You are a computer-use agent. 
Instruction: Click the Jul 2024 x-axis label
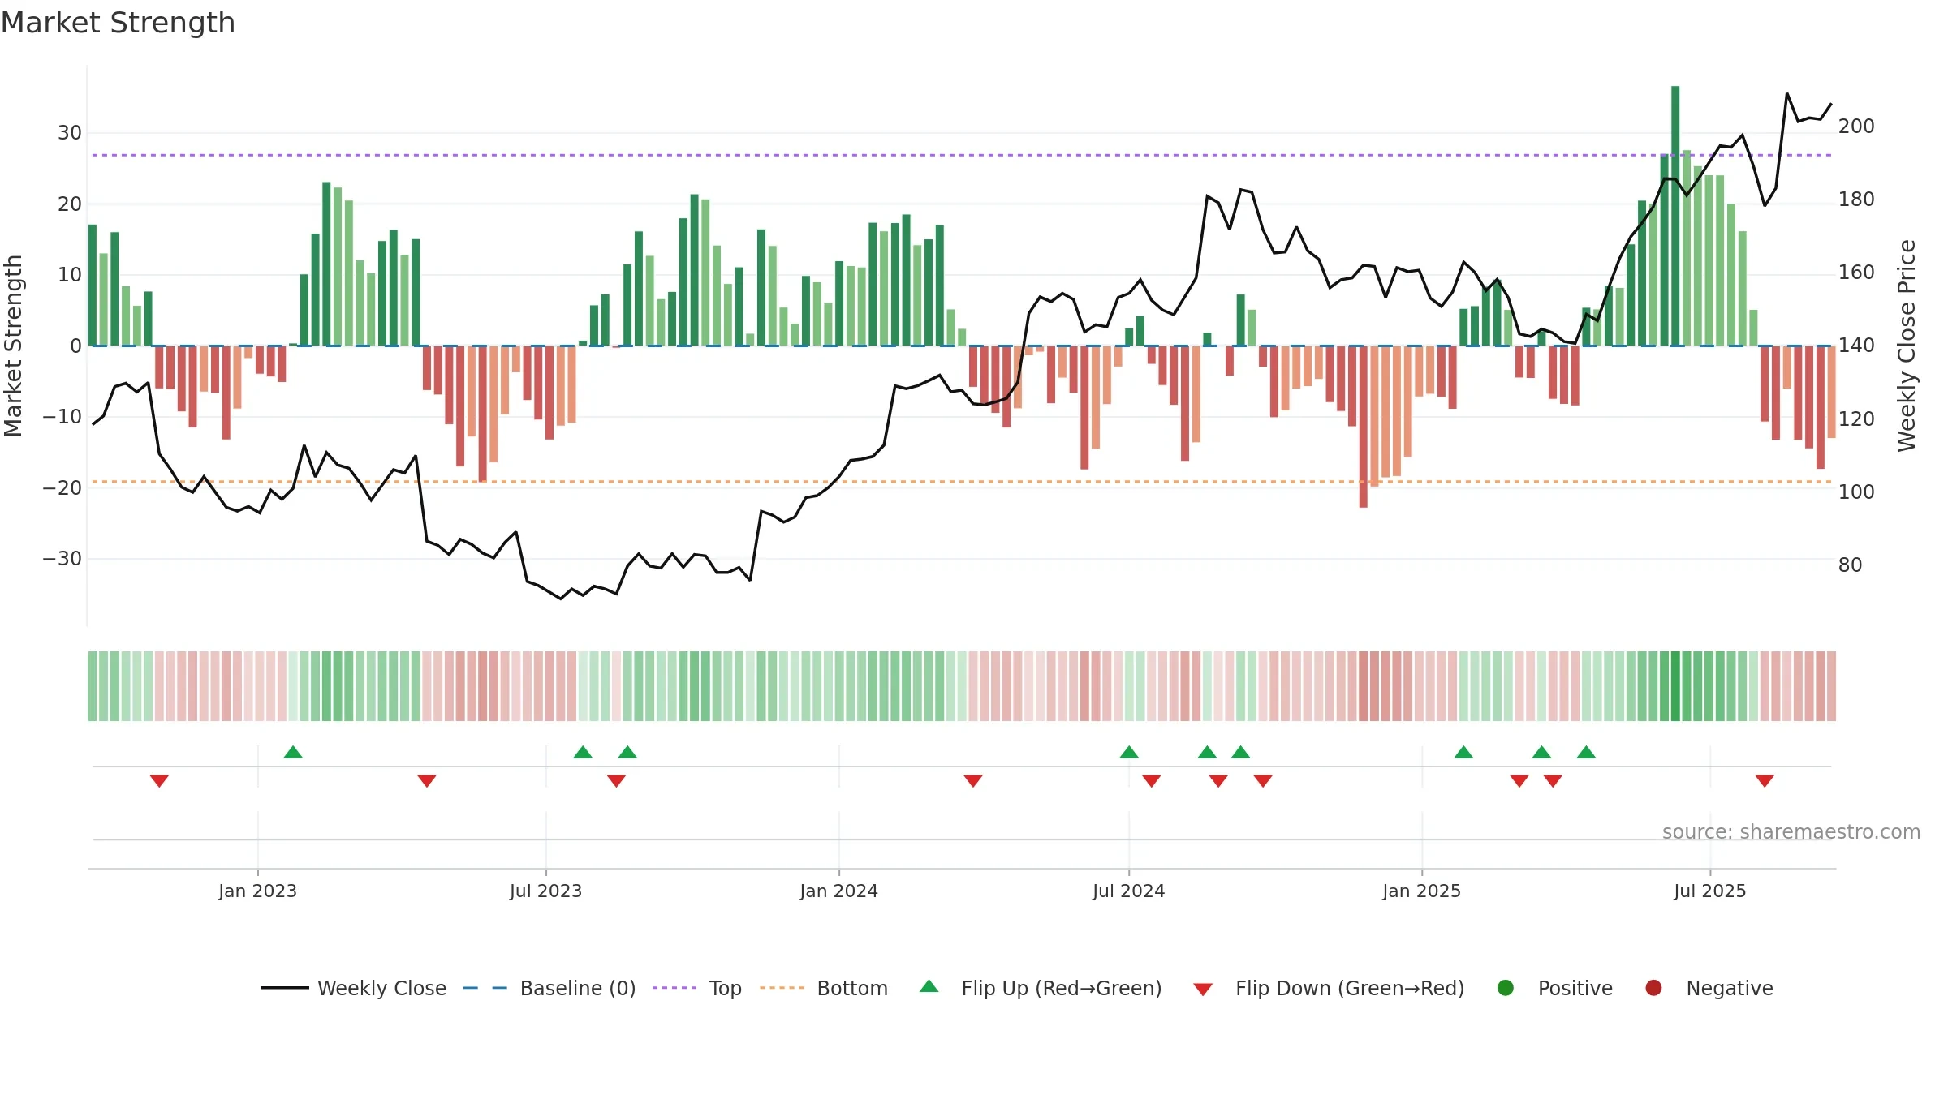point(1128,891)
